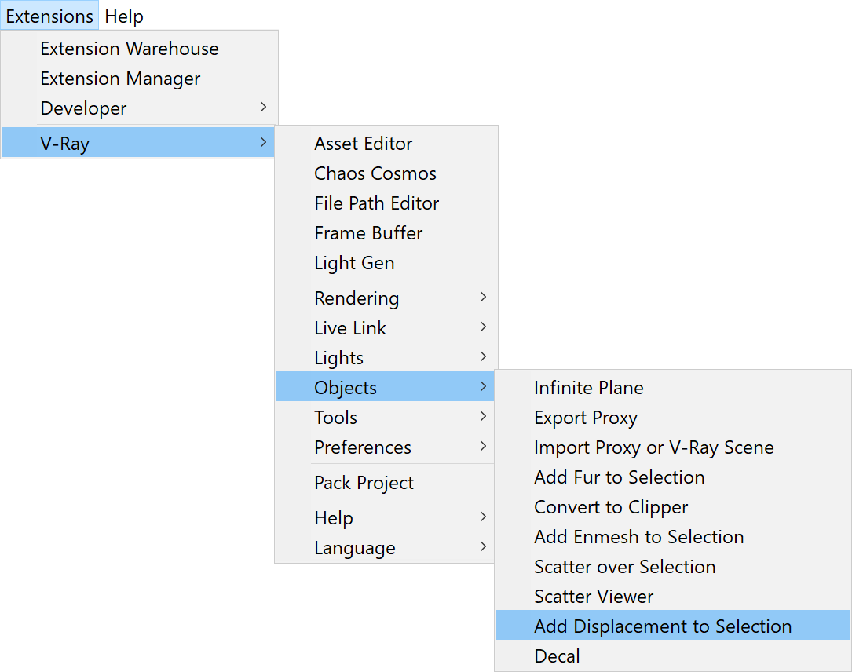Expand the Help submenu under V-Ray
The image size is (852, 672).
click(x=386, y=518)
